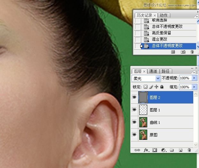Toggle visibility of 曲线 1 layer

134,122
